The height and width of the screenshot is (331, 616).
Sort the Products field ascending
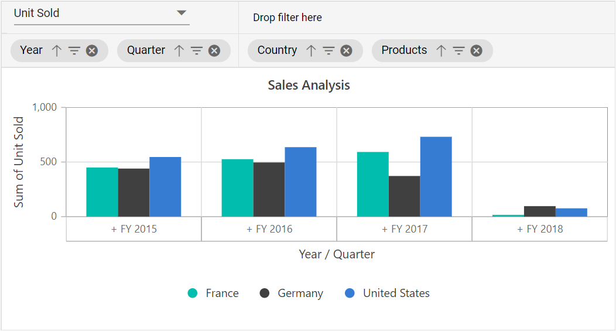[x=441, y=51]
